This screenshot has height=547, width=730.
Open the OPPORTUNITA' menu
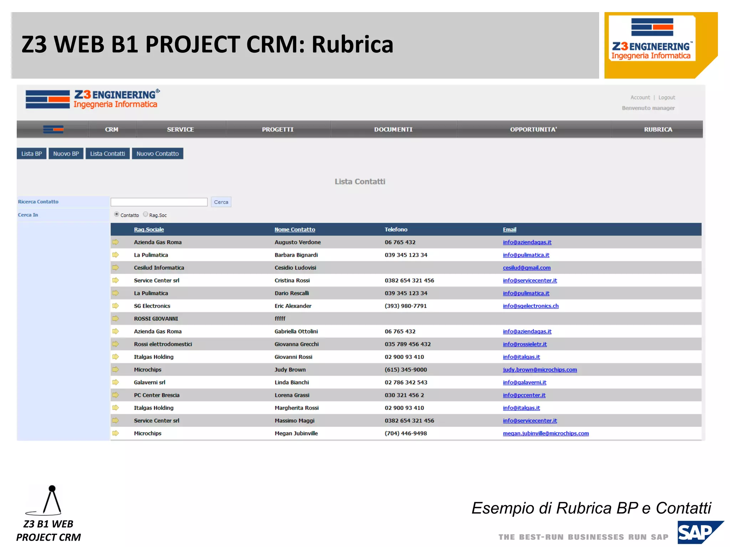pos(533,129)
